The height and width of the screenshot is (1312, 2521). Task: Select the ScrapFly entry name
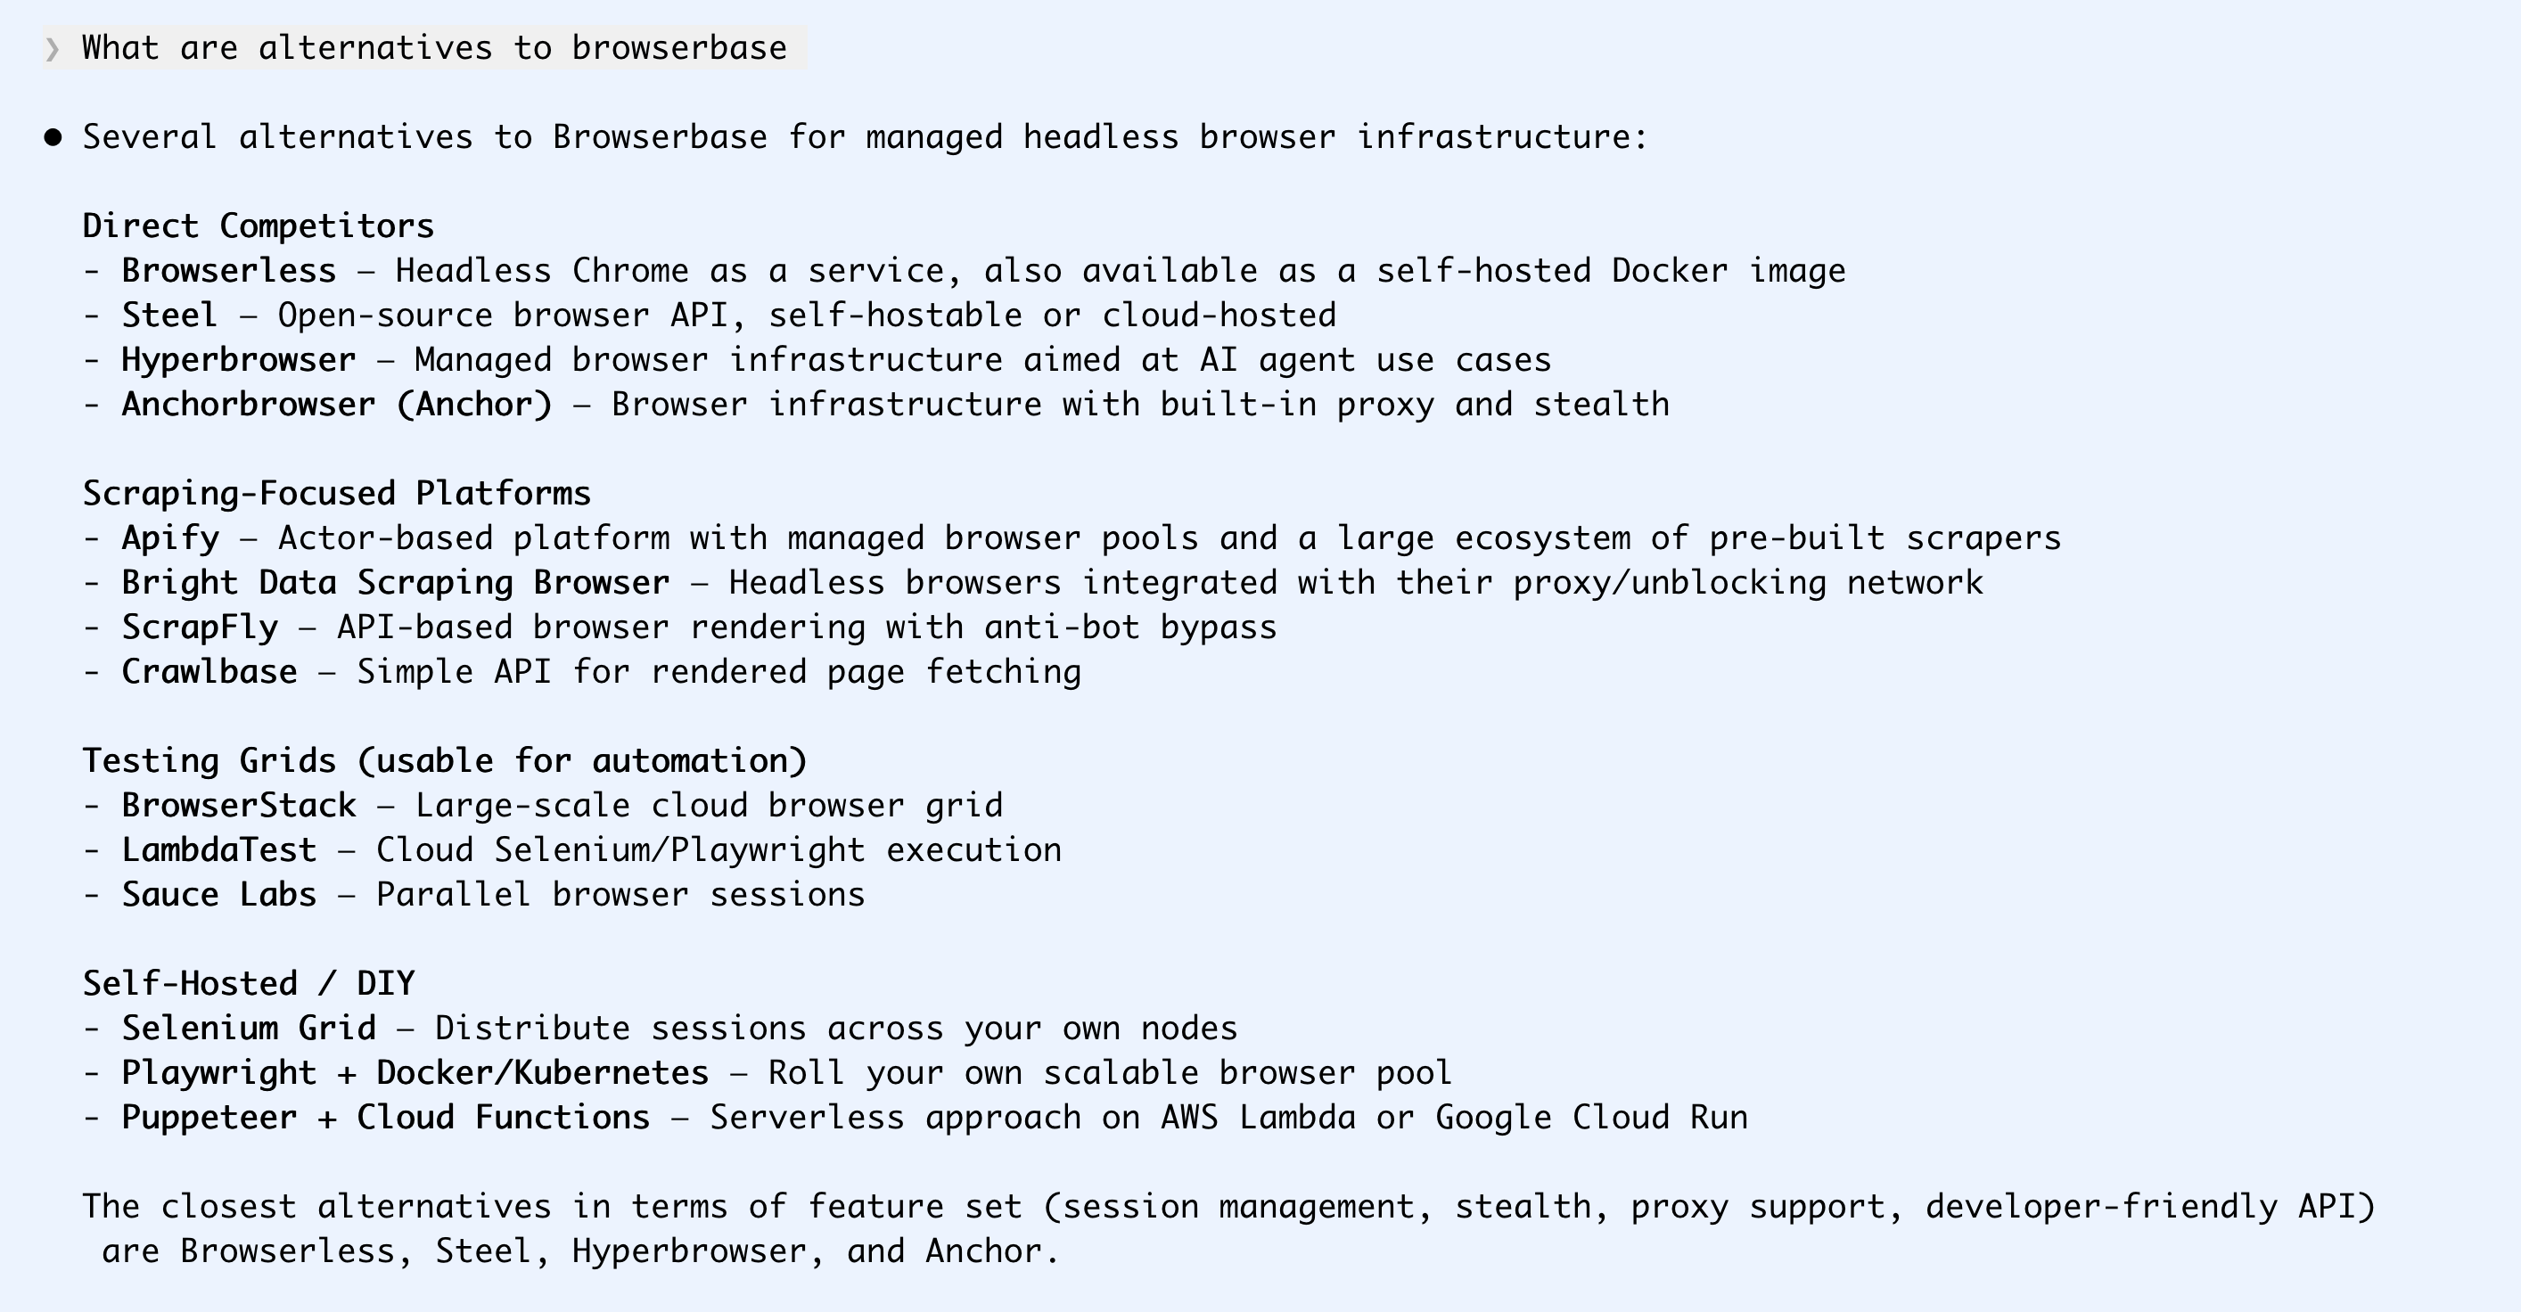[x=199, y=627]
